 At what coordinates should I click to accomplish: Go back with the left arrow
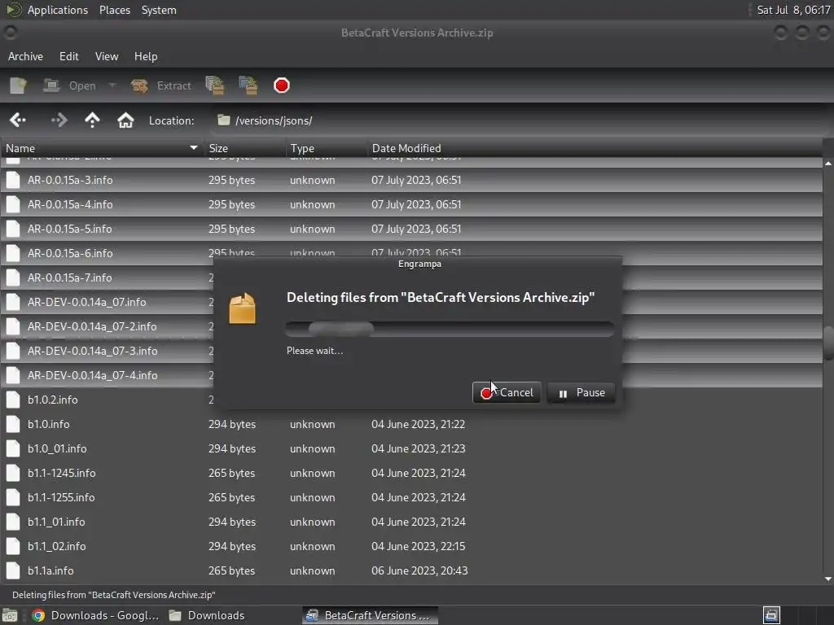[x=18, y=120]
